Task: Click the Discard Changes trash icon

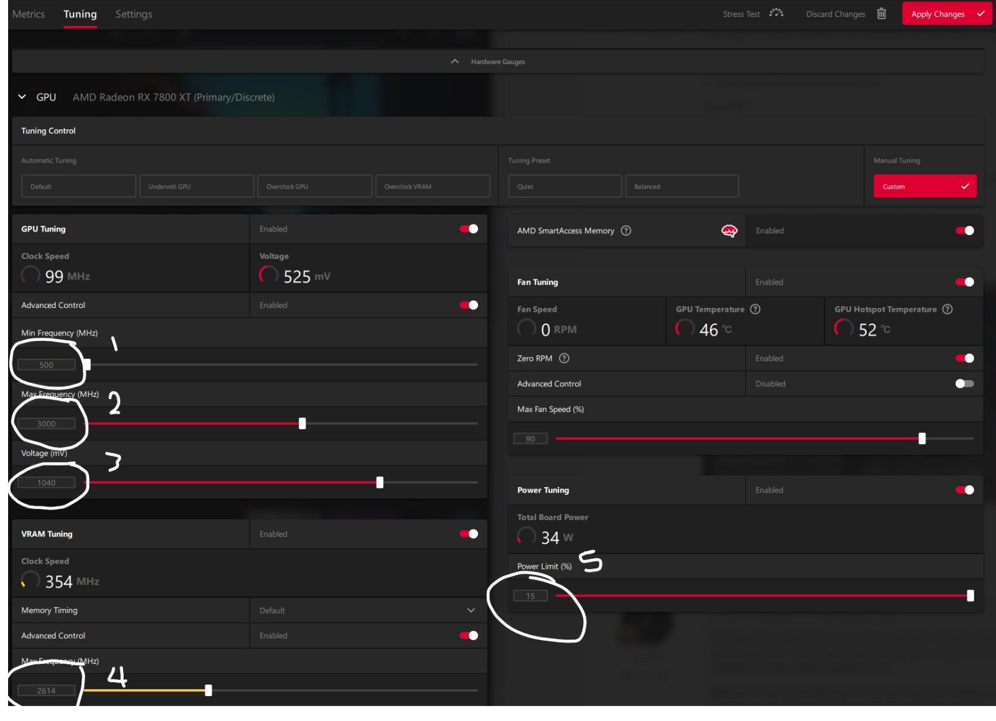Action: pyautogui.click(x=881, y=13)
